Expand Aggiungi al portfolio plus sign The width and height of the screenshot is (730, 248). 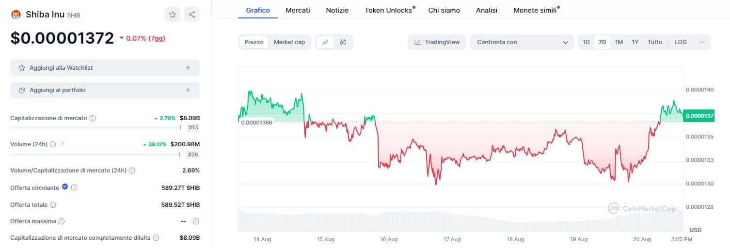click(188, 90)
